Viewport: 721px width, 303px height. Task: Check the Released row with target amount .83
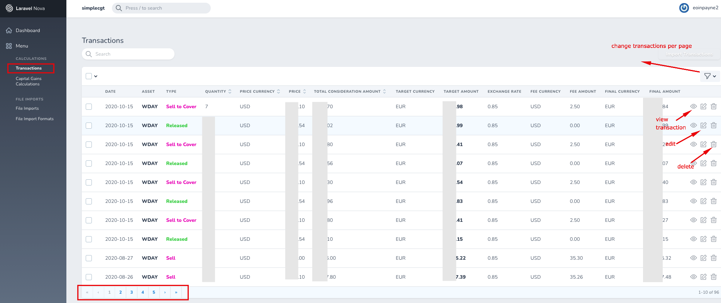[x=89, y=201]
